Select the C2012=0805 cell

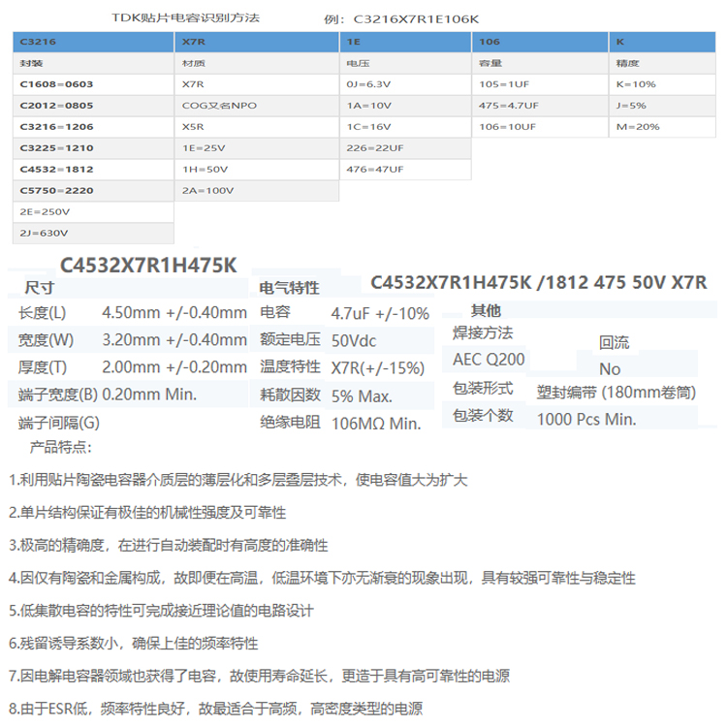(93, 106)
